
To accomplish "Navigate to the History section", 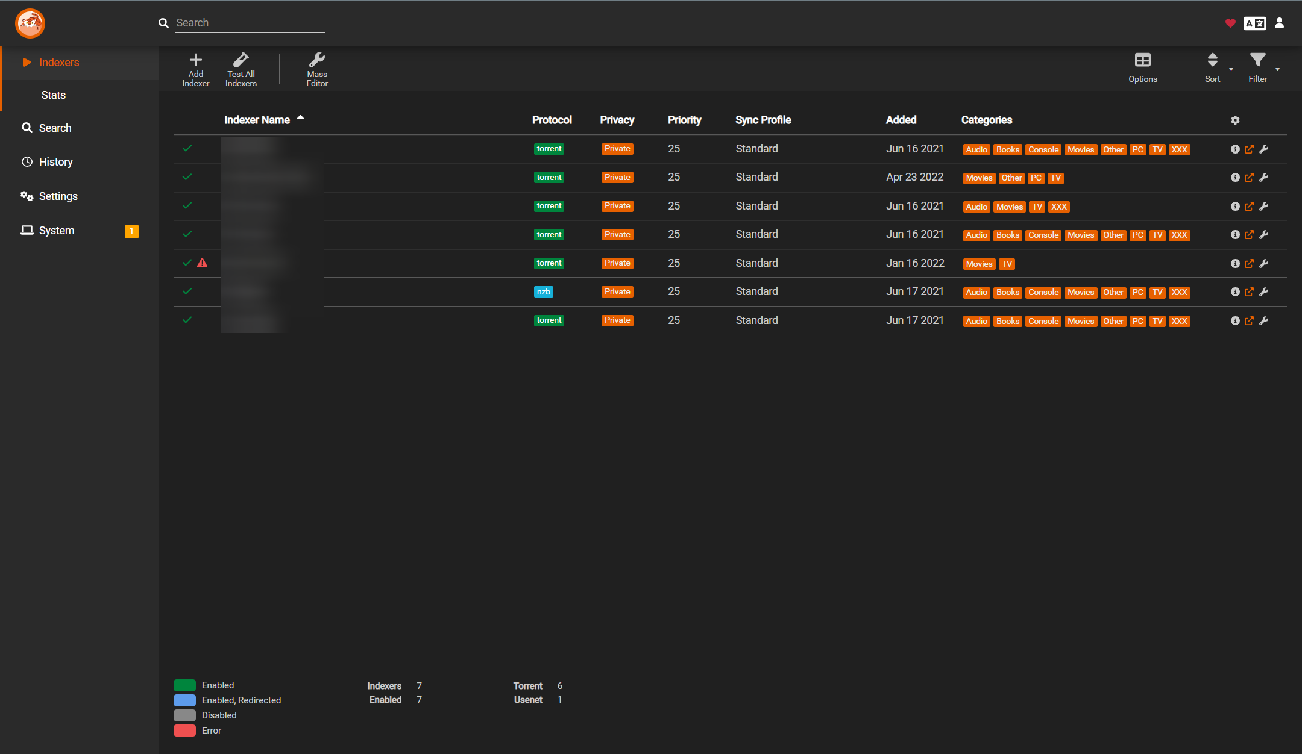I will [x=55, y=161].
